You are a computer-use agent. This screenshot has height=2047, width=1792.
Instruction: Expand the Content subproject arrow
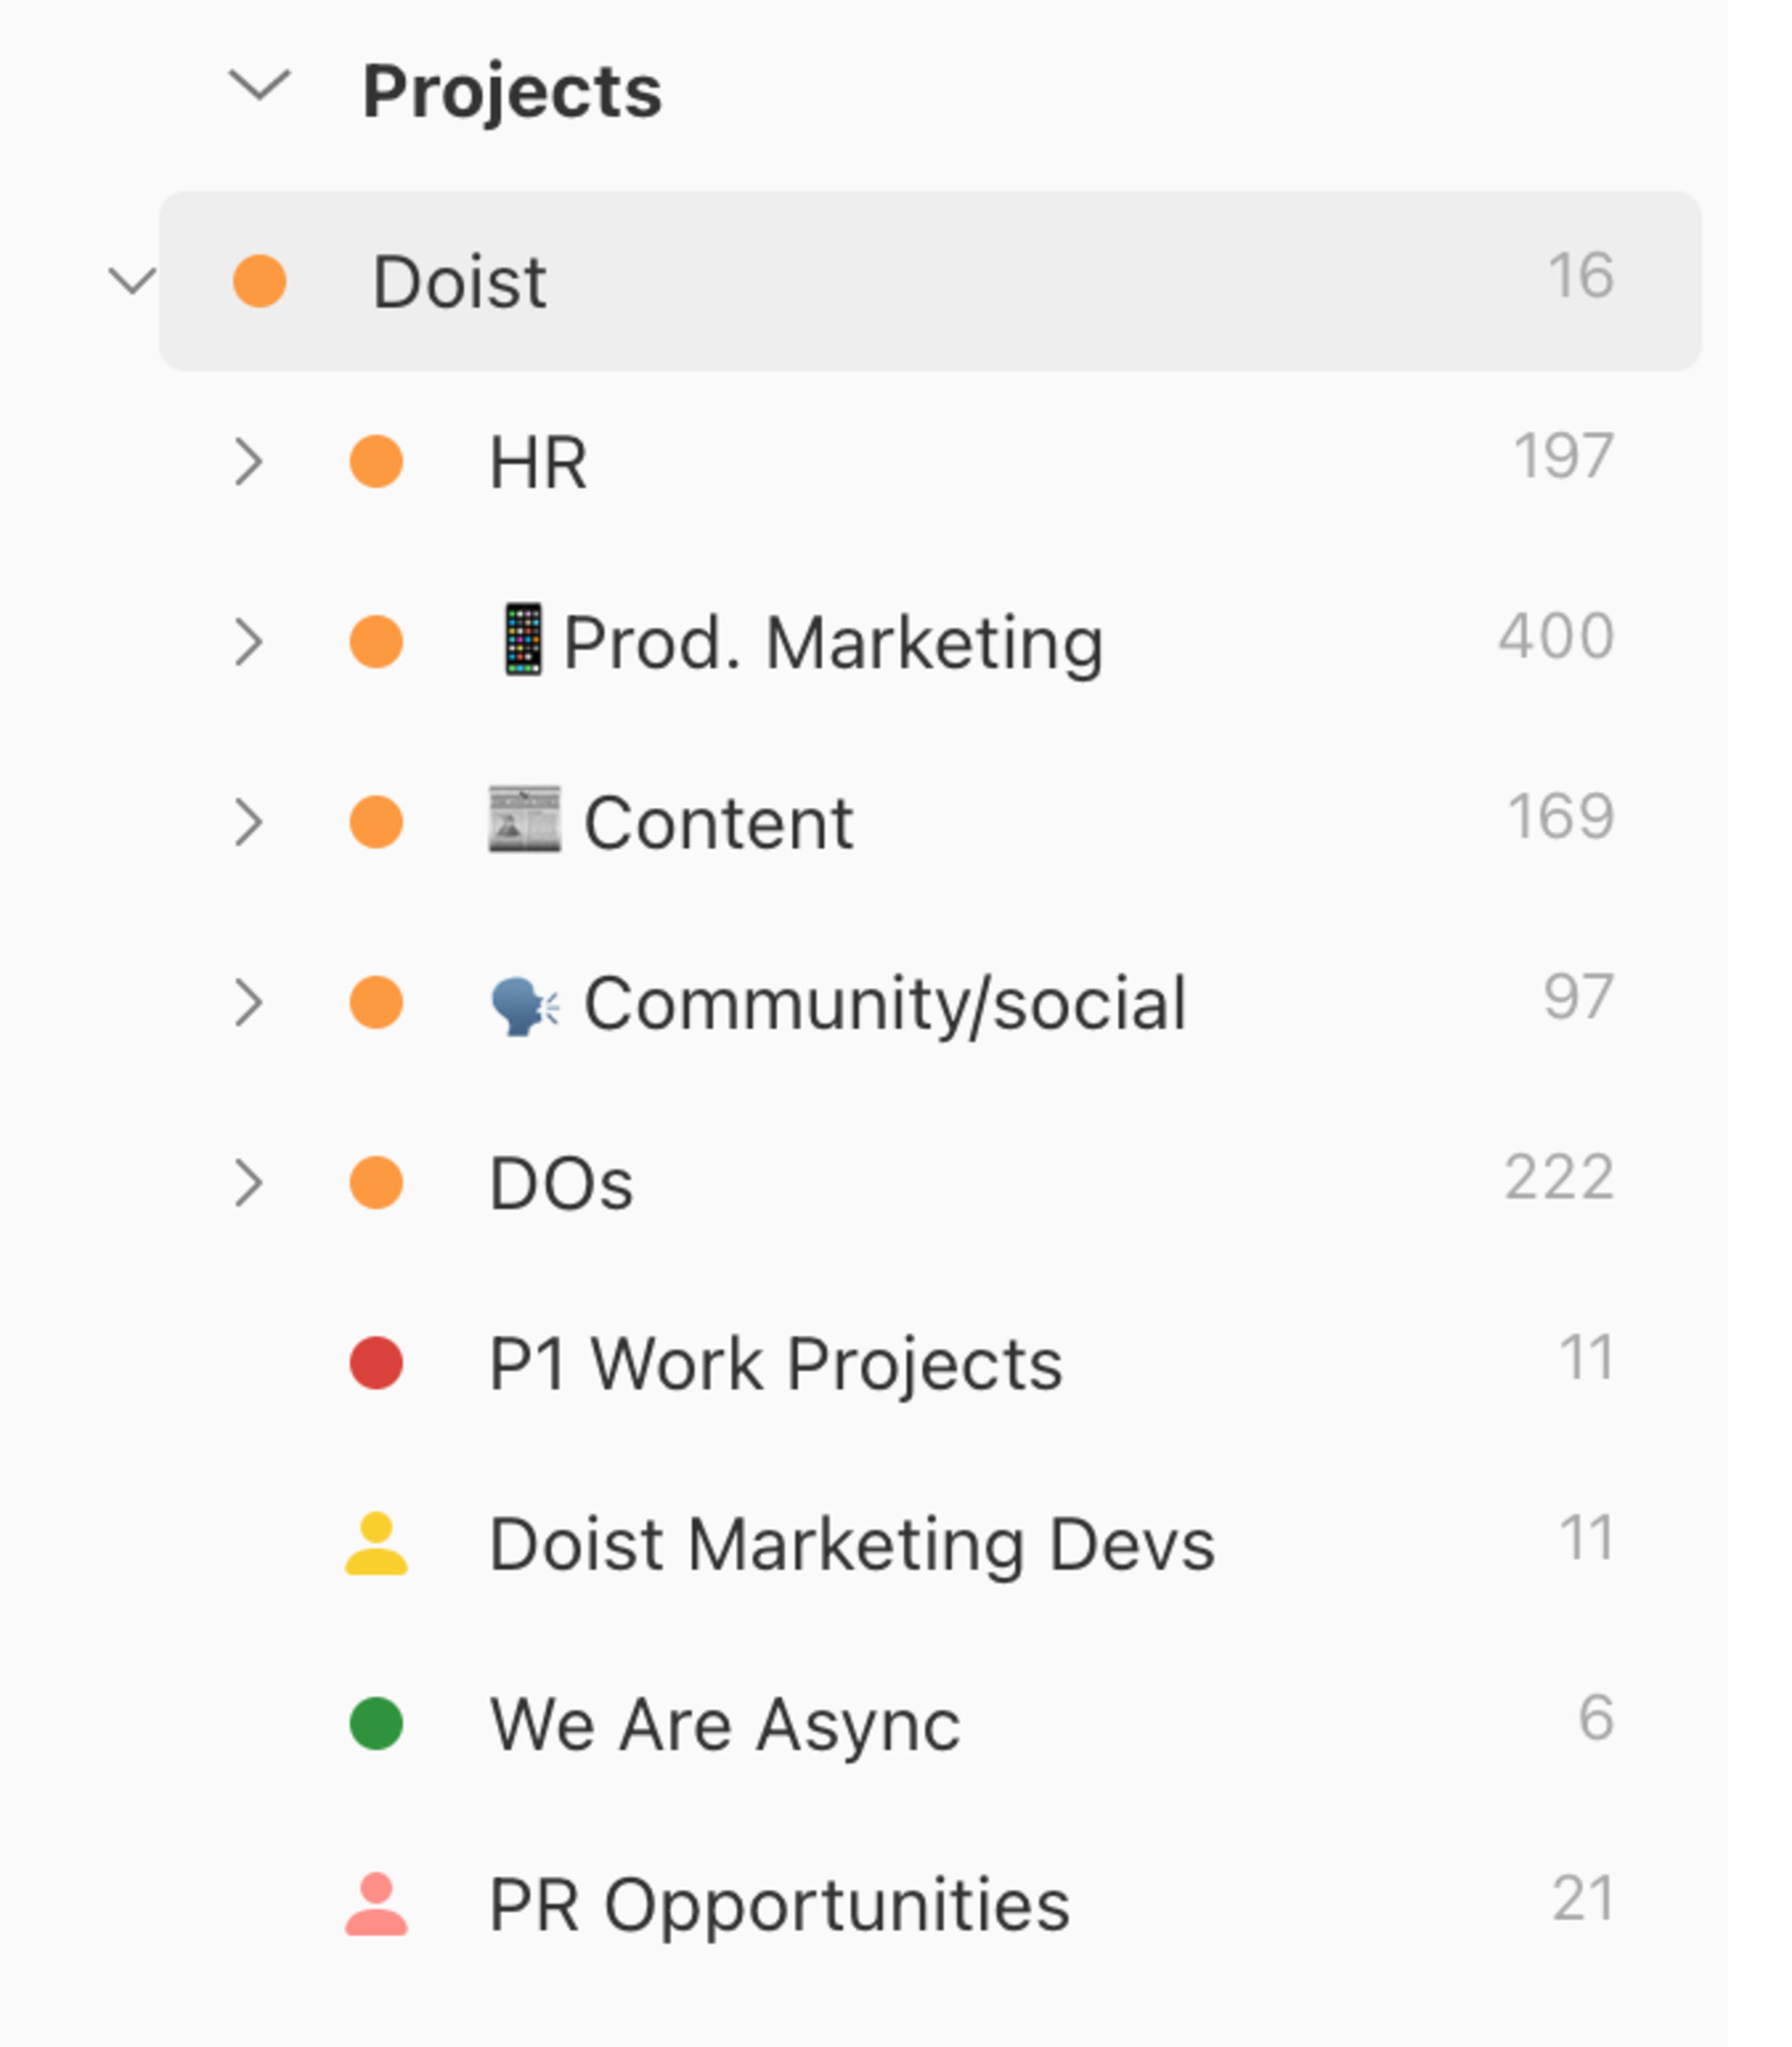(x=248, y=822)
